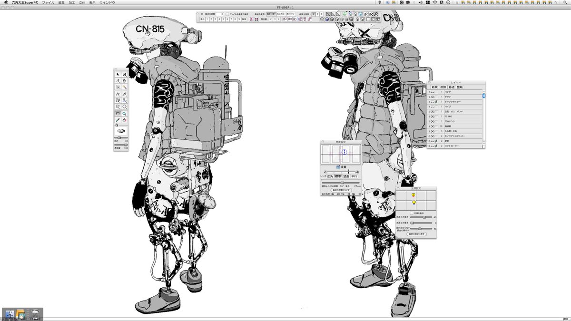This screenshot has width=571, height=321.
Task: Open the 表示 menu
Action: coord(92,2)
